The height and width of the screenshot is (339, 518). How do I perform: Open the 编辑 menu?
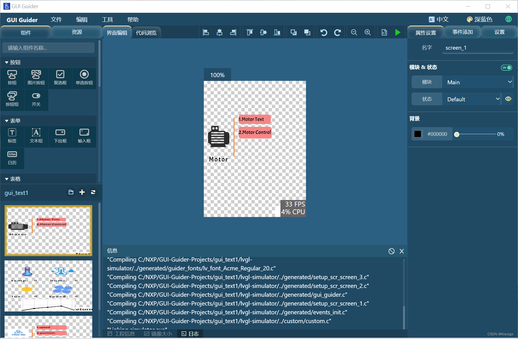[x=82, y=20]
